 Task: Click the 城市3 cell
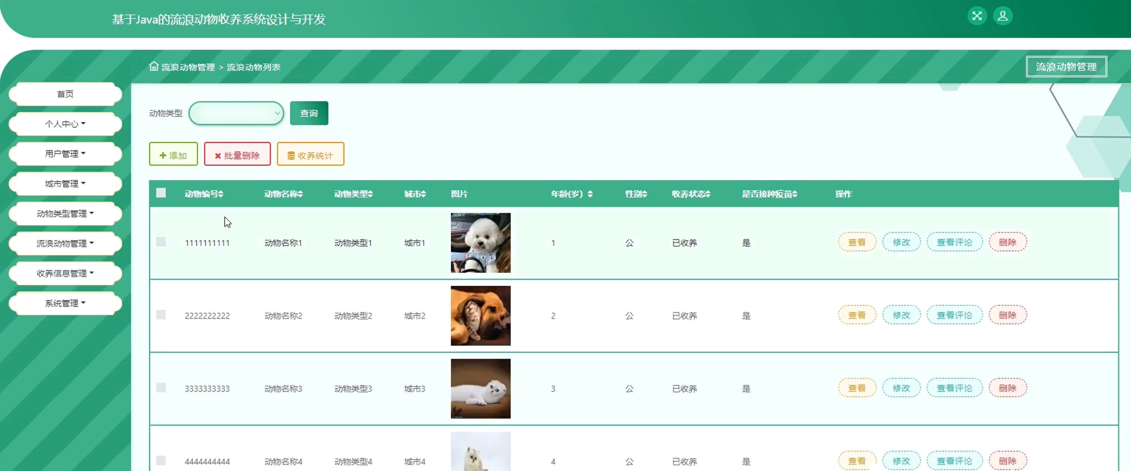click(415, 389)
